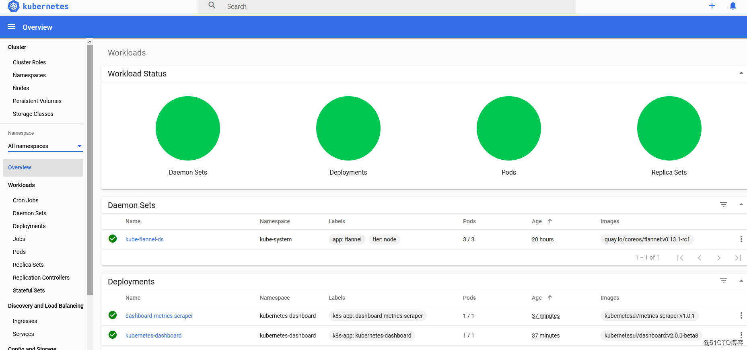Open Cron Jobs in sidebar
Viewport: 747px width, 350px height.
(x=26, y=200)
